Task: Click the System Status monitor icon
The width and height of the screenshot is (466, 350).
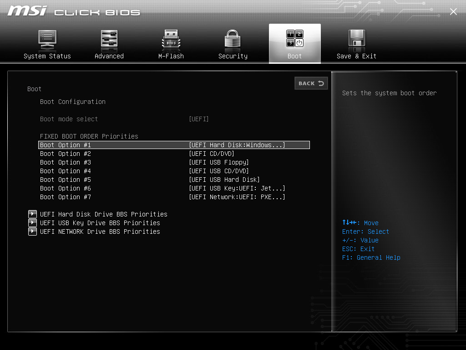Action: point(47,40)
